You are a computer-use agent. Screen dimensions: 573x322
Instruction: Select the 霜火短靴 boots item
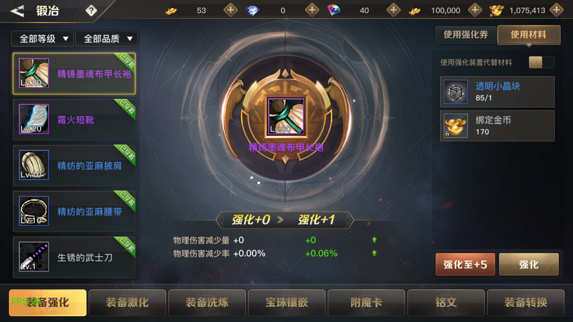click(x=74, y=119)
